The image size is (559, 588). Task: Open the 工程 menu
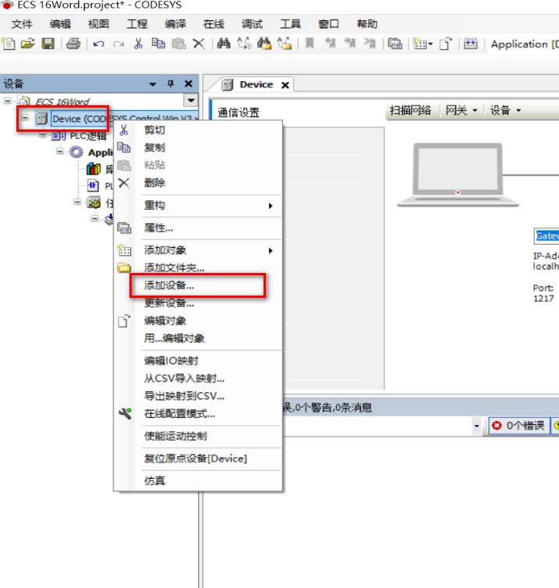(137, 24)
